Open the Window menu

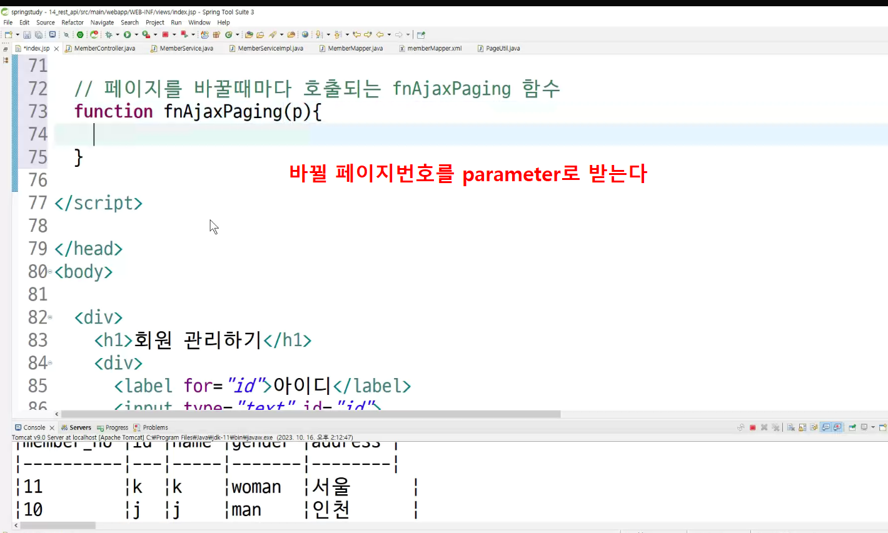click(x=199, y=22)
